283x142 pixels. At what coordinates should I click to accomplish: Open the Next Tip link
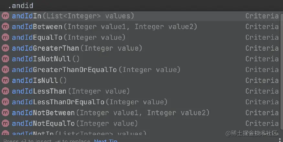pos(105,141)
